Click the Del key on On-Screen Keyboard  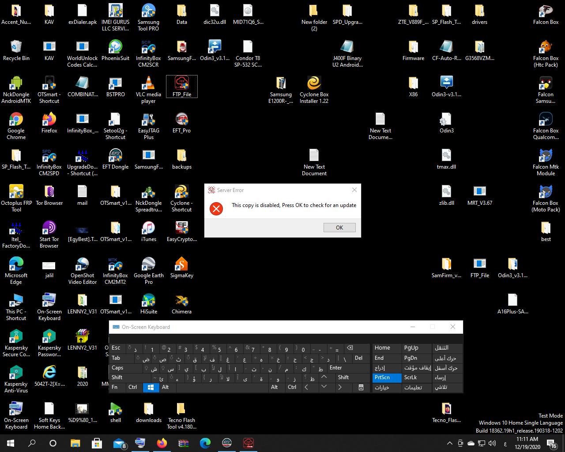click(362, 358)
